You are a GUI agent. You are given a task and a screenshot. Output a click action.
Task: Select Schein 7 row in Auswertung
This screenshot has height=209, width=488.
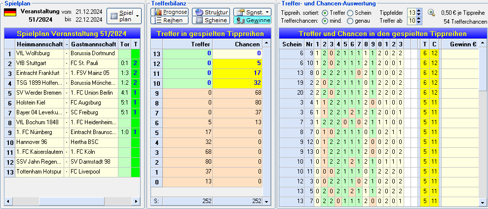(379, 123)
